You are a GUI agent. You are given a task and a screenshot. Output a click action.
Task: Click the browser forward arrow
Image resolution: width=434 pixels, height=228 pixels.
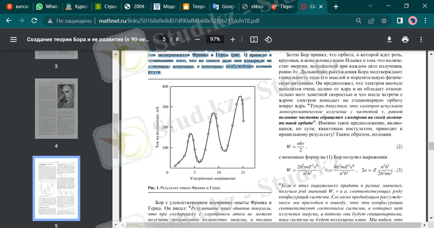click(21, 21)
